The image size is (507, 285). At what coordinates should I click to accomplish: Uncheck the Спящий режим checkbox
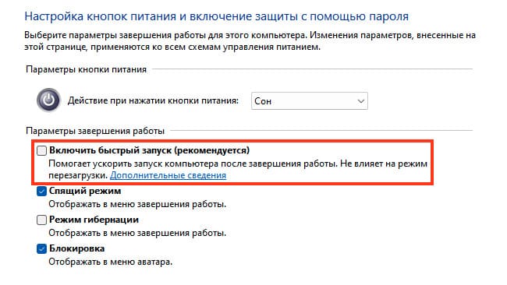coord(41,191)
